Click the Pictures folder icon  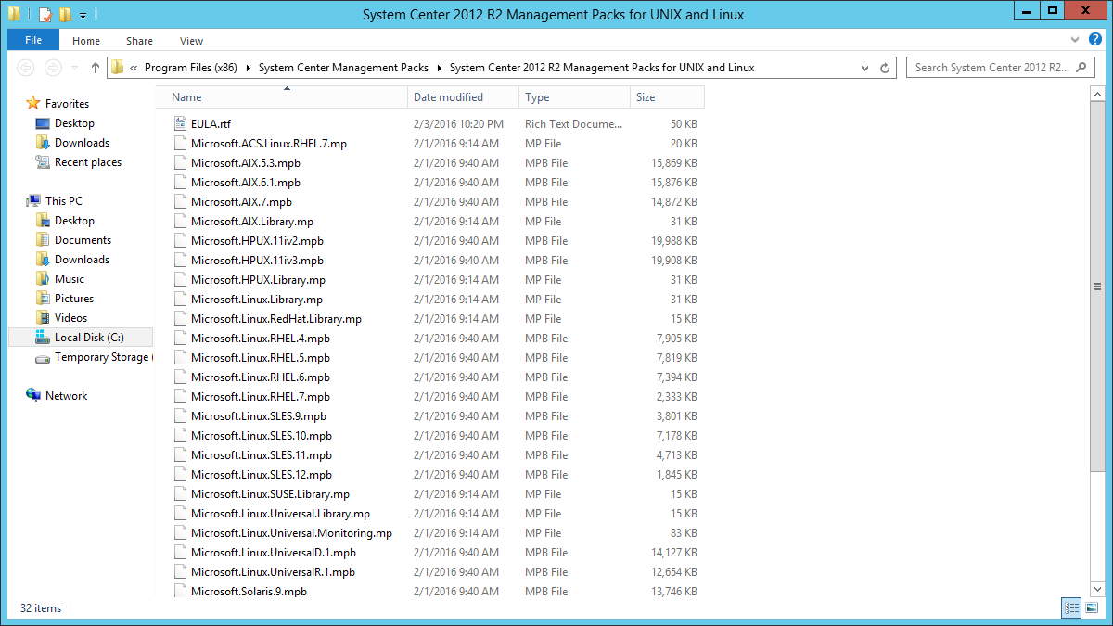[x=43, y=298]
